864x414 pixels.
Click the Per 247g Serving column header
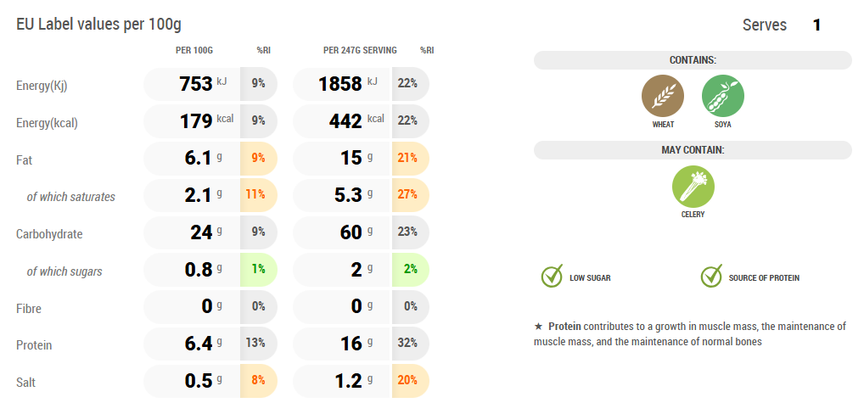tap(360, 51)
